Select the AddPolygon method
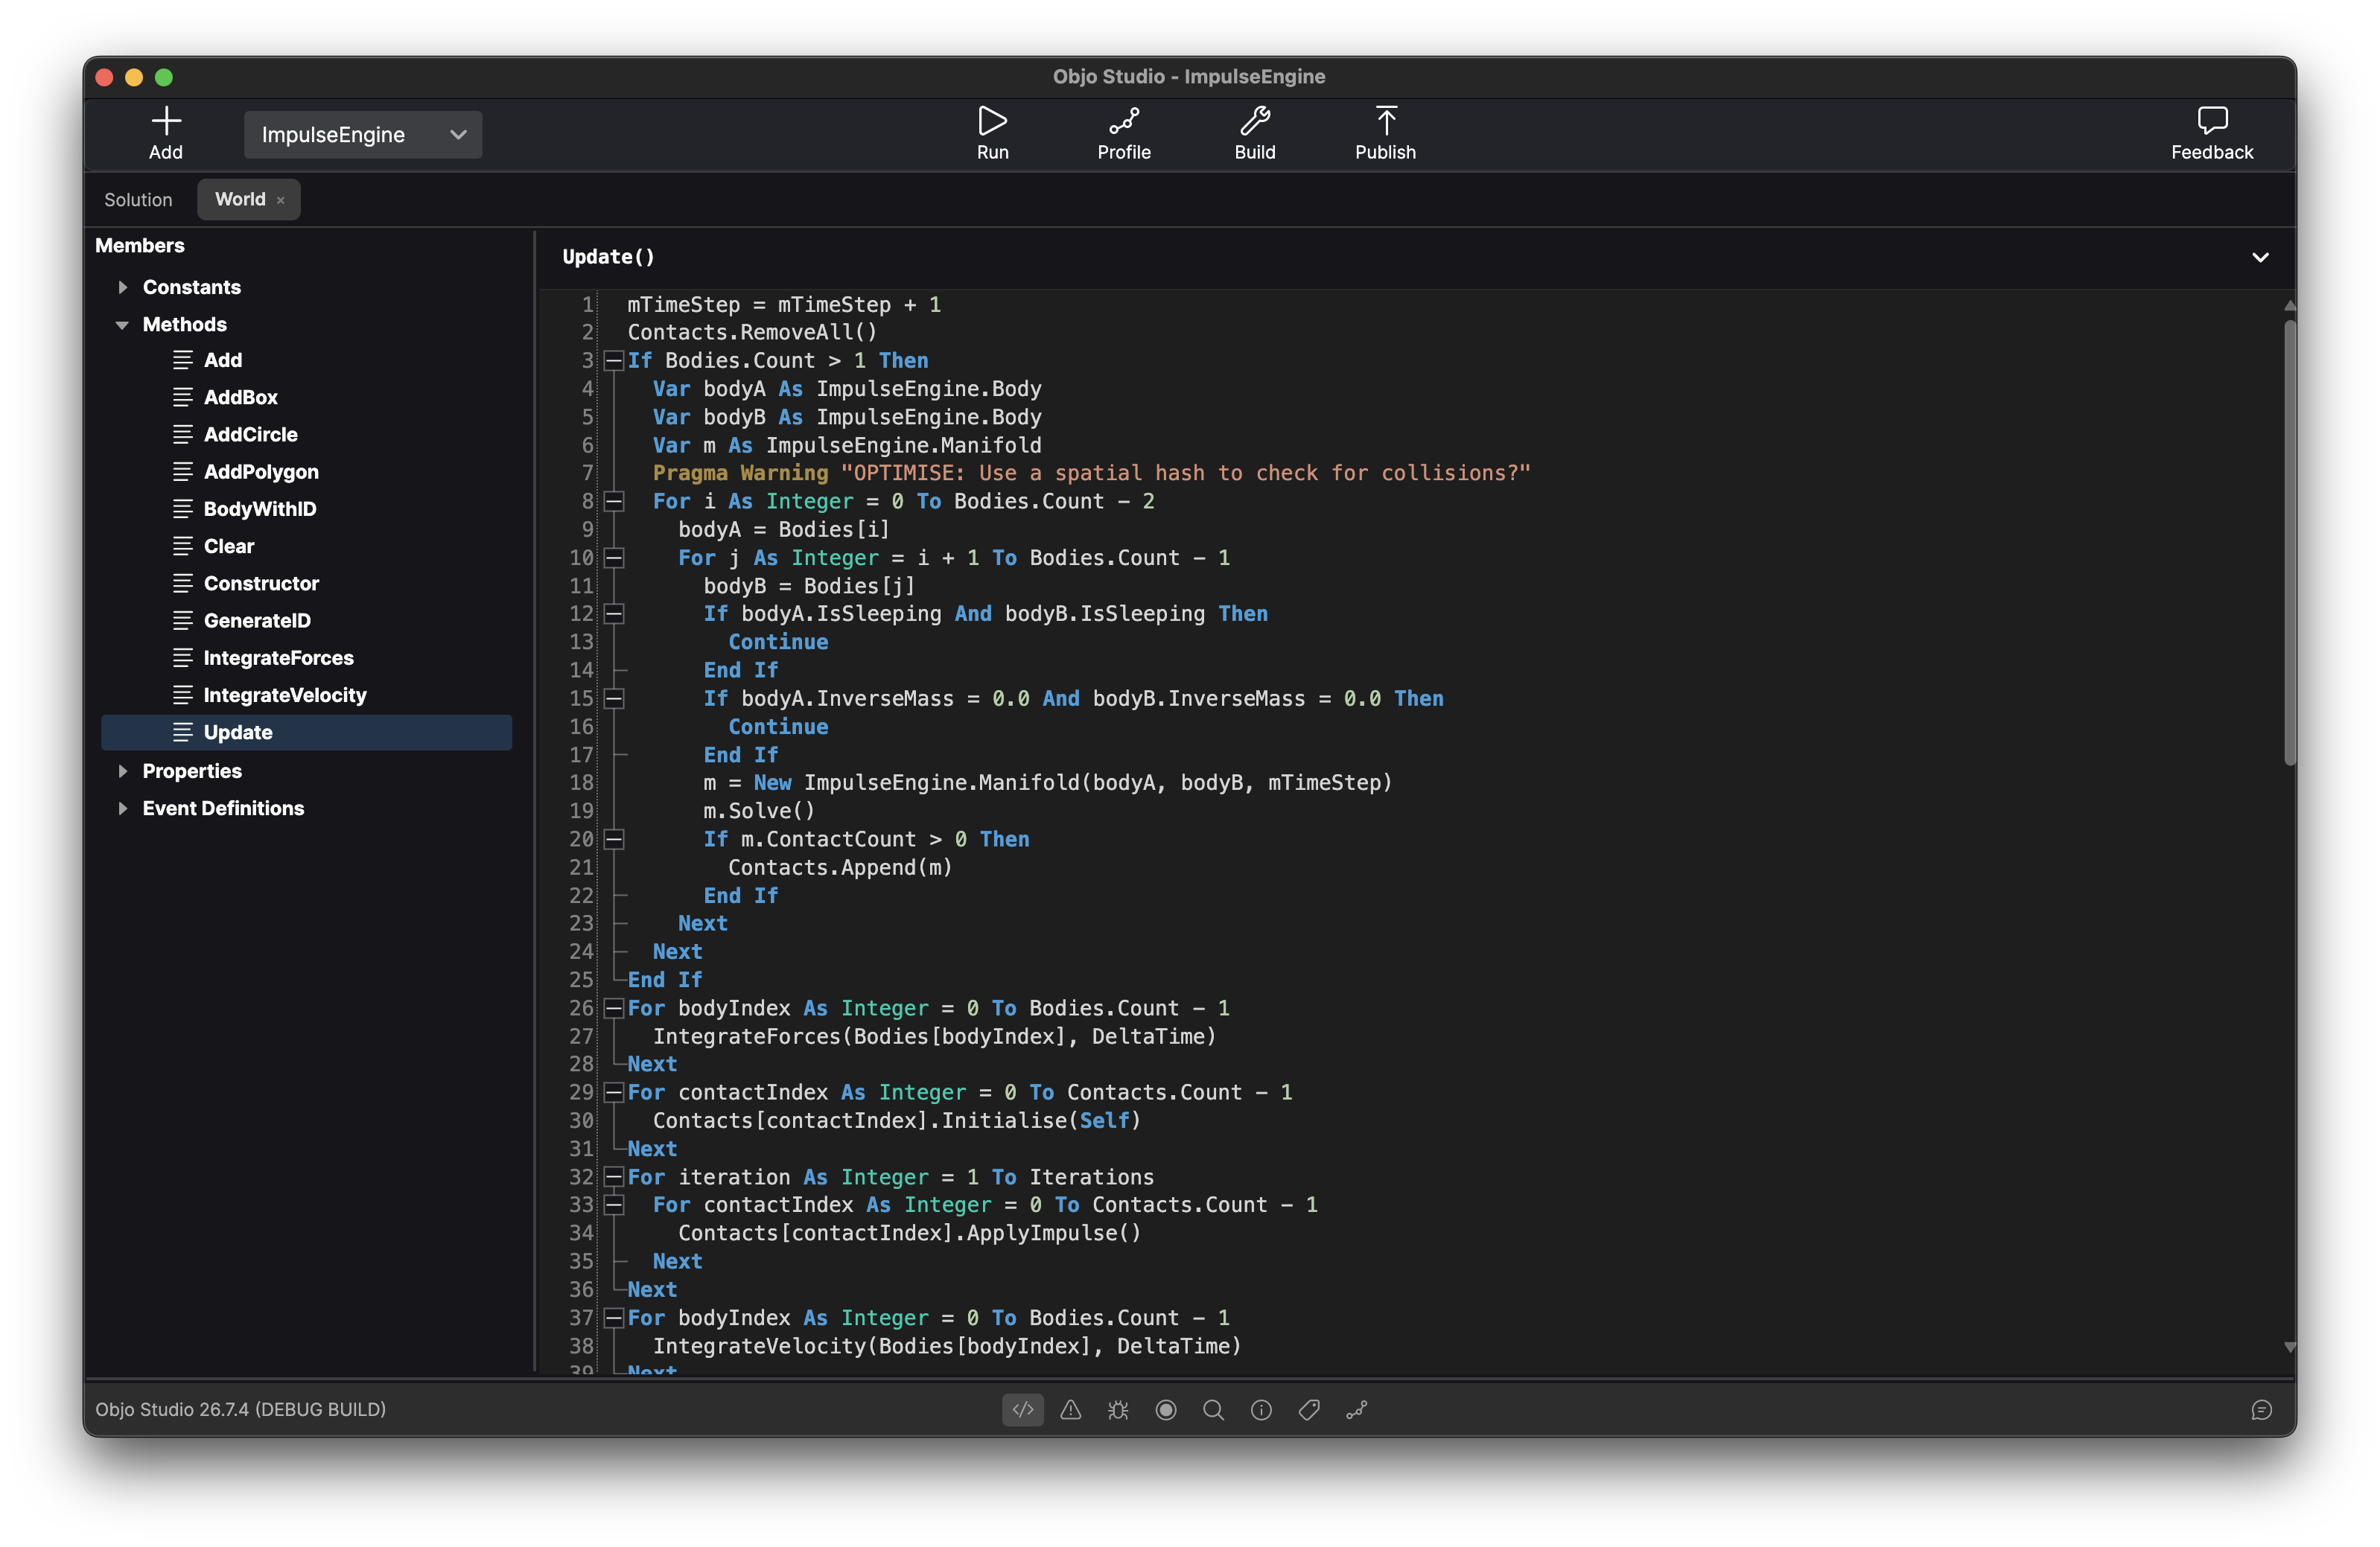Screen dimensions: 2380x1547 pos(306,472)
